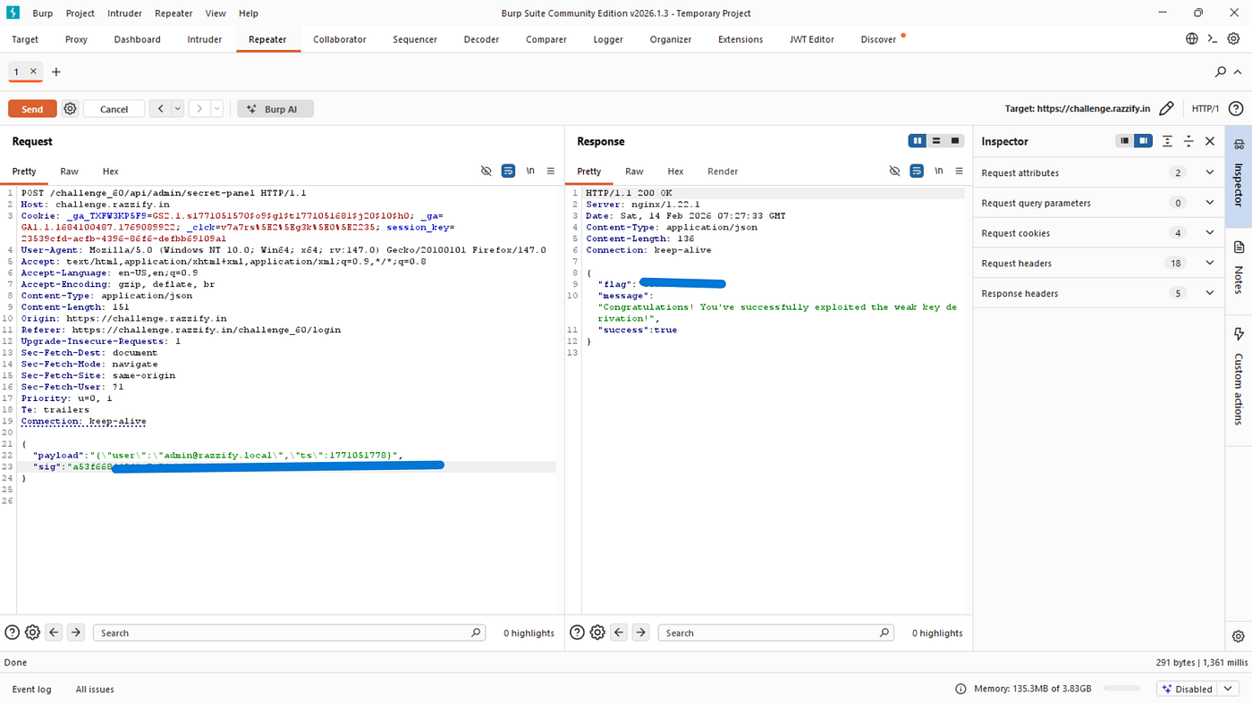Jump to next Request search match

click(75, 633)
